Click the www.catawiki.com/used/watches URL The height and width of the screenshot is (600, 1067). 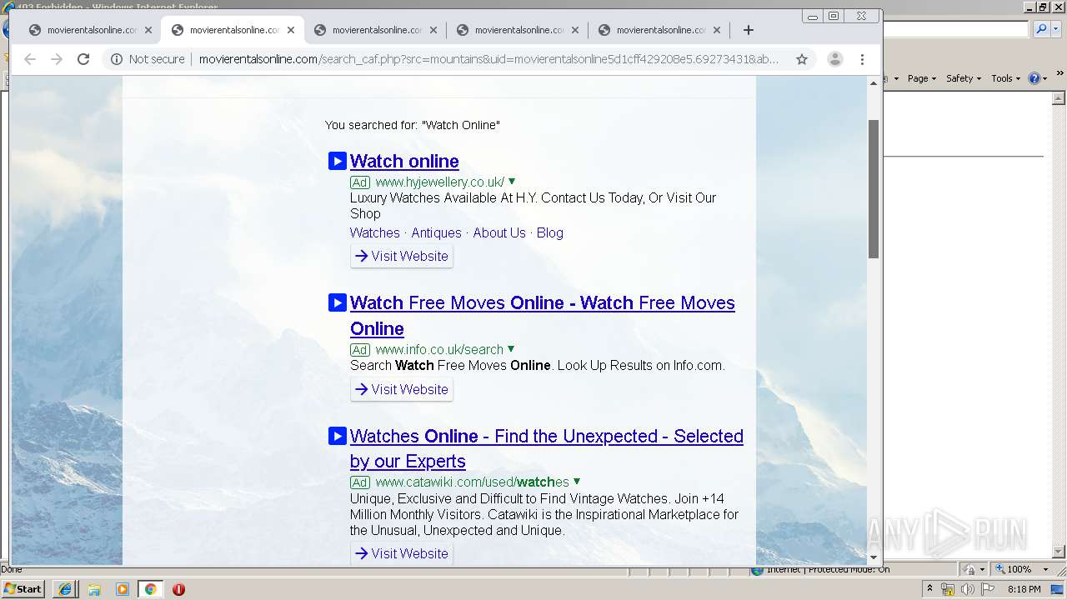click(x=473, y=482)
